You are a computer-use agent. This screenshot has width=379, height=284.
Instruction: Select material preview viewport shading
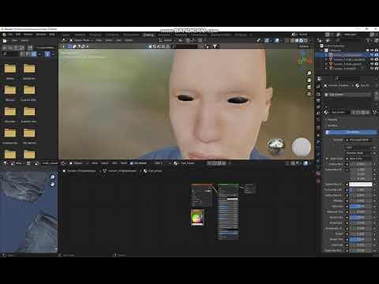pyautogui.click(x=302, y=40)
